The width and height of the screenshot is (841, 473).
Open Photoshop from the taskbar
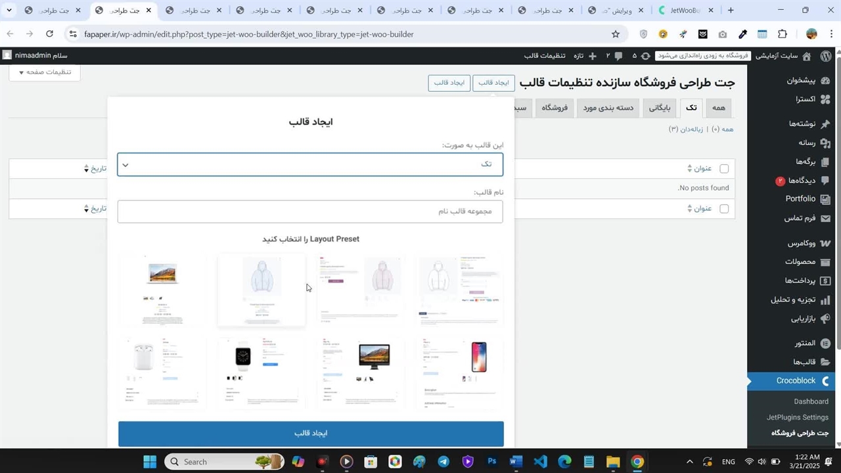[491, 462]
